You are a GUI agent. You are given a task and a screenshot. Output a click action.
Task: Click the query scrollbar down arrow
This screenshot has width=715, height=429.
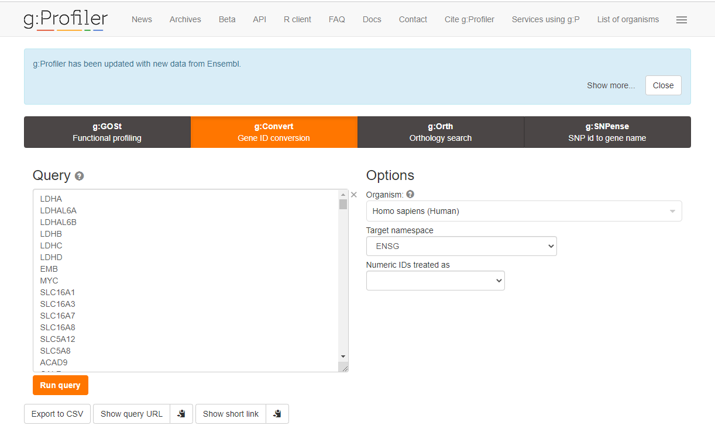343,357
